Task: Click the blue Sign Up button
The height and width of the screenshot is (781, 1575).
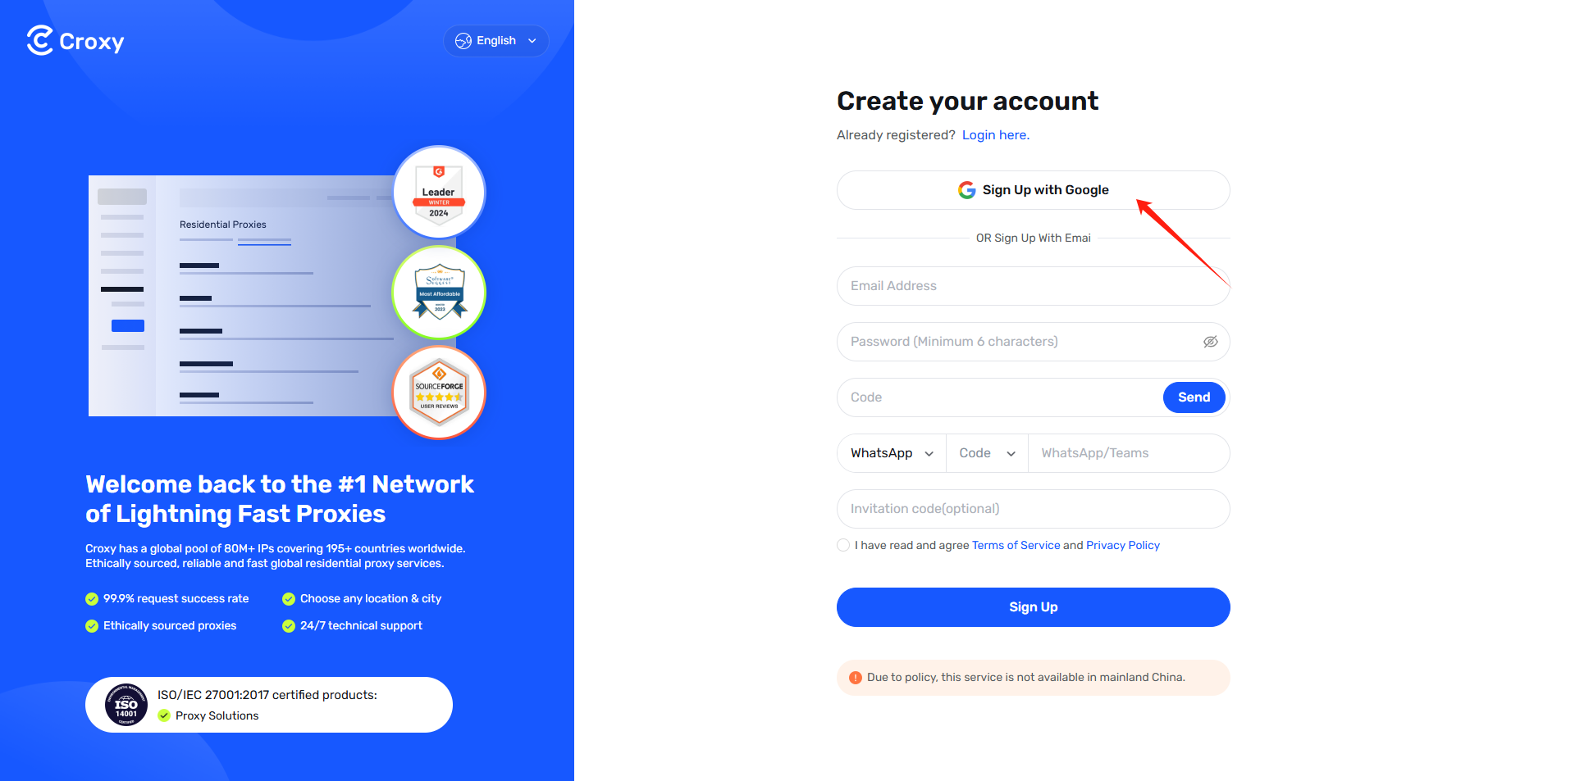Action: (x=1034, y=607)
